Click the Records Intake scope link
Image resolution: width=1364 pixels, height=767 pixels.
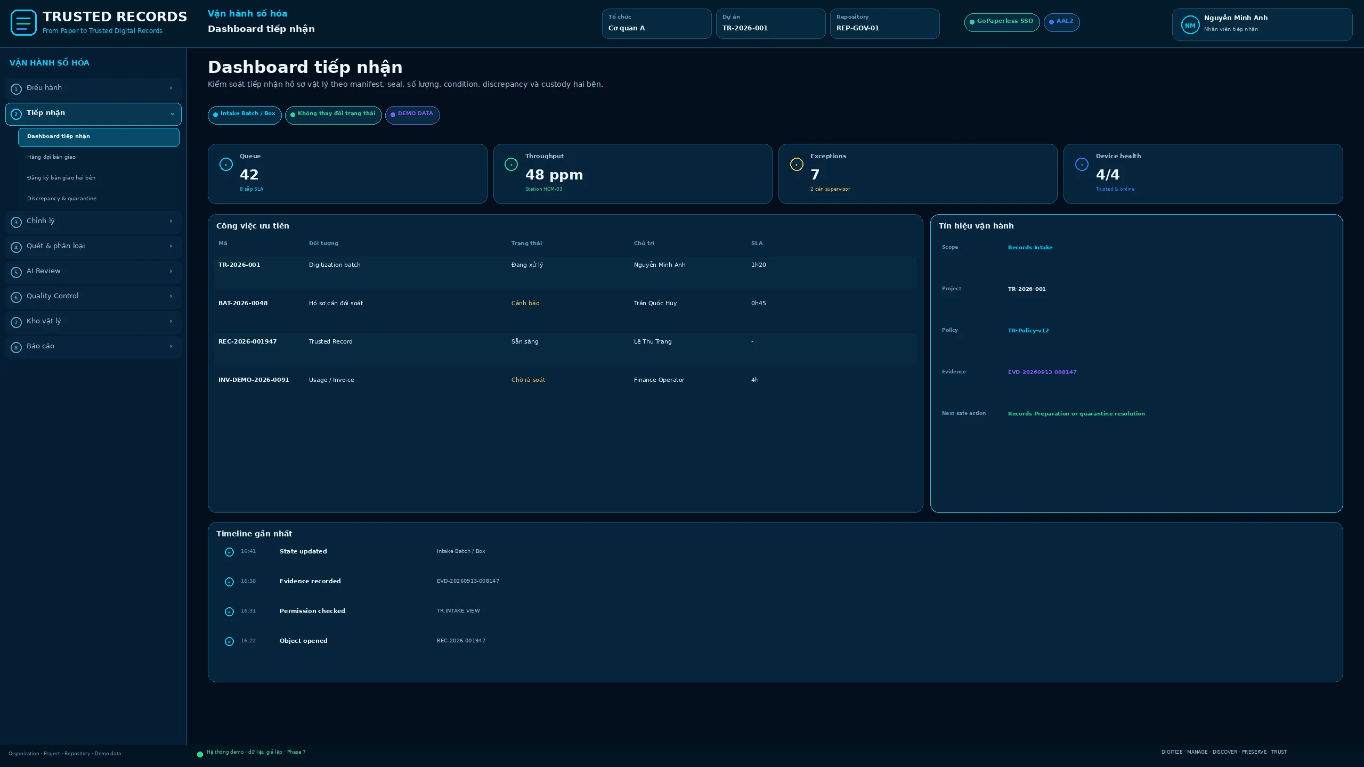(1030, 248)
